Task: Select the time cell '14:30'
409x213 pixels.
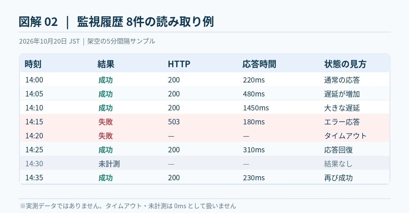Action: 34,164
